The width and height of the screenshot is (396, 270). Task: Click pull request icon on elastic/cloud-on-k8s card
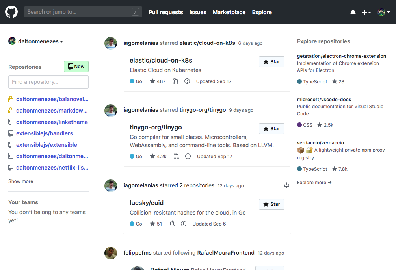coord(176,81)
